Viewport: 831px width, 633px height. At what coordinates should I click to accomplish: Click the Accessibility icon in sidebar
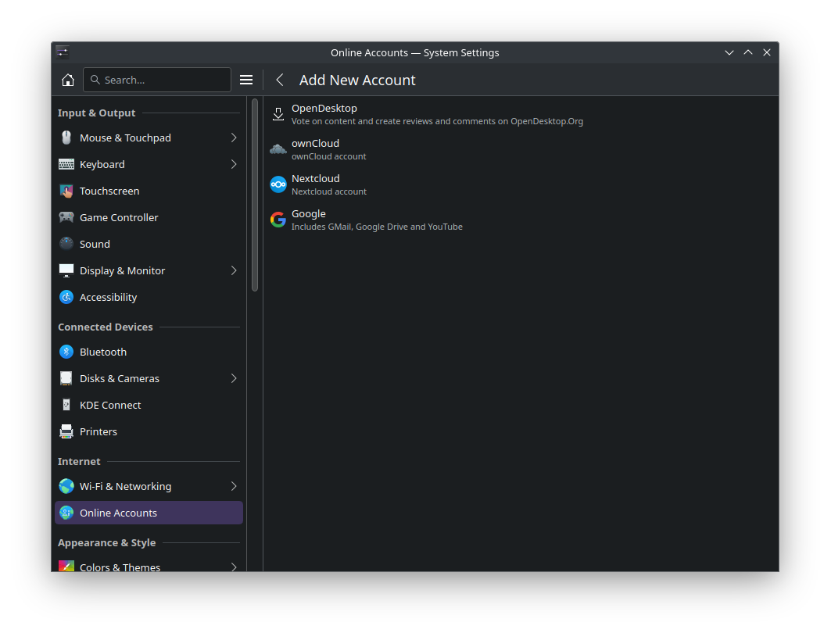pos(66,297)
